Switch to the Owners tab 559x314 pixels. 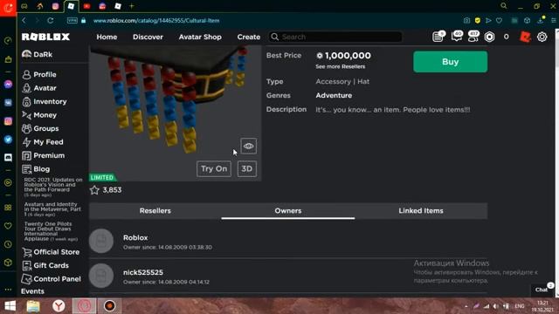pos(288,211)
